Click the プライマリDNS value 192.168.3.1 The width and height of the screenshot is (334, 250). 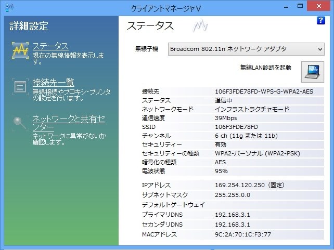tap(233, 215)
